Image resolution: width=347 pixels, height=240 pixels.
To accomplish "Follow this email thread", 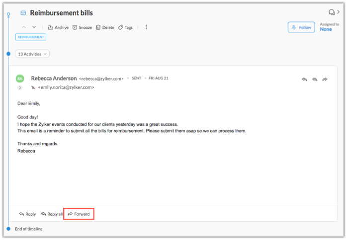I will pos(301,27).
